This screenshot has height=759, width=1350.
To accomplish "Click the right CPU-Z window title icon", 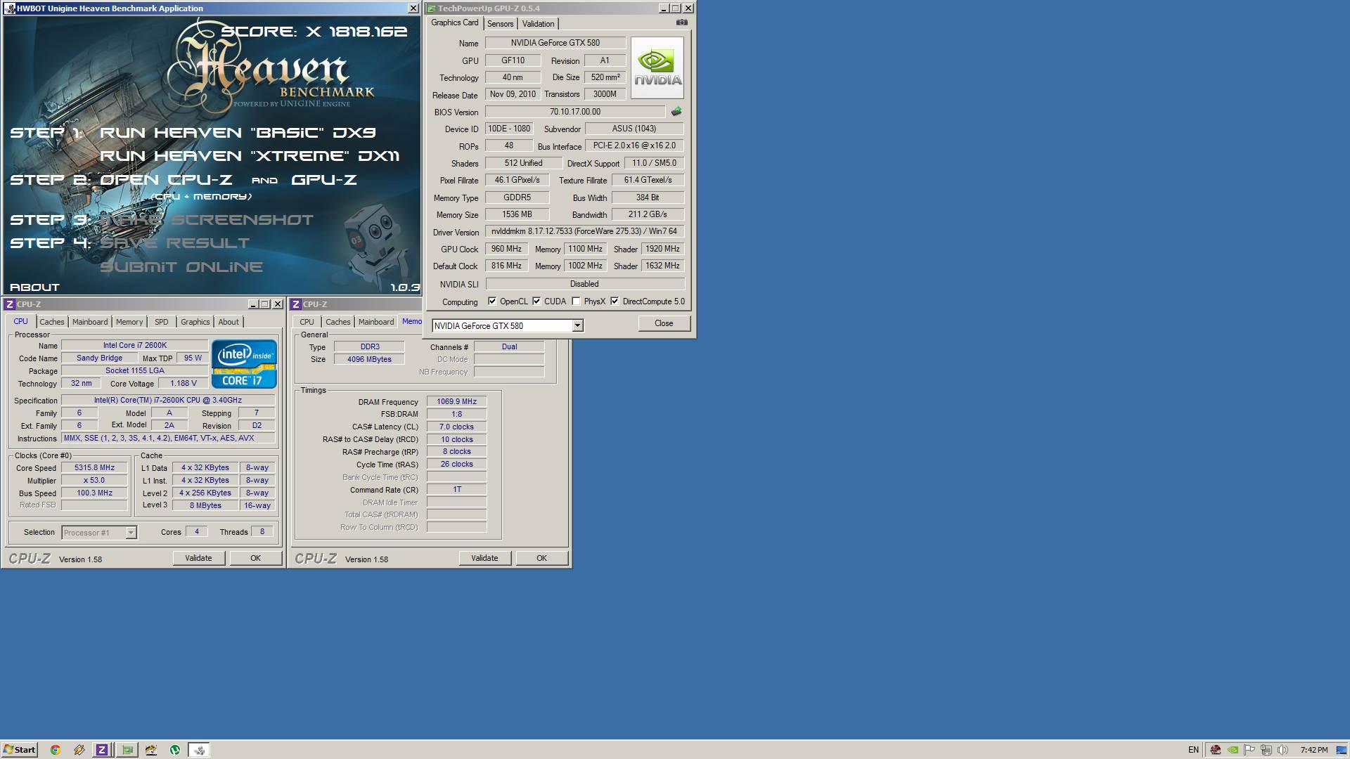I will 296,304.
